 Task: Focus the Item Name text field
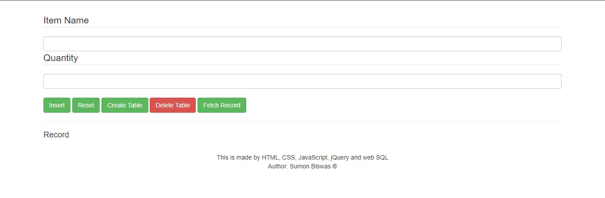tap(302, 44)
